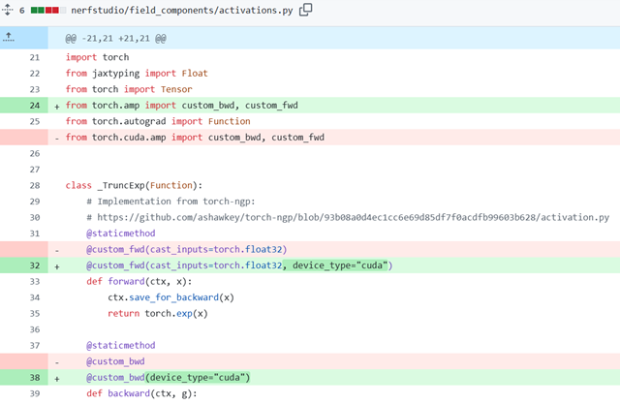Click the 'import torch' line
The width and height of the screenshot is (620, 405).
pos(97,57)
